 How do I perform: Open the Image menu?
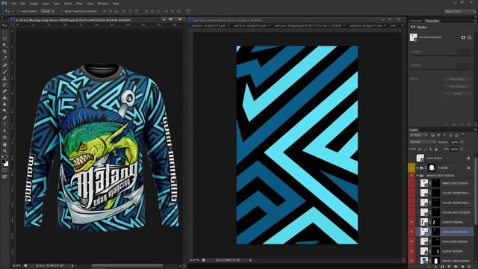(x=34, y=3)
